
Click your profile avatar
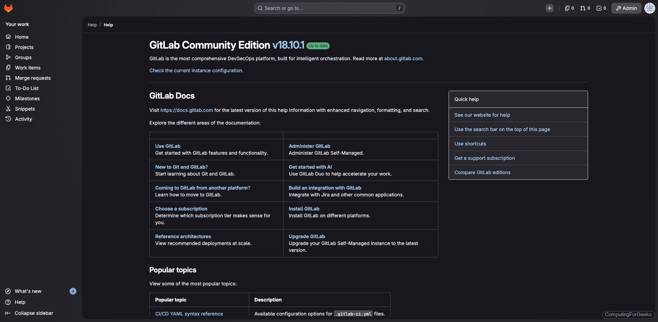click(650, 8)
